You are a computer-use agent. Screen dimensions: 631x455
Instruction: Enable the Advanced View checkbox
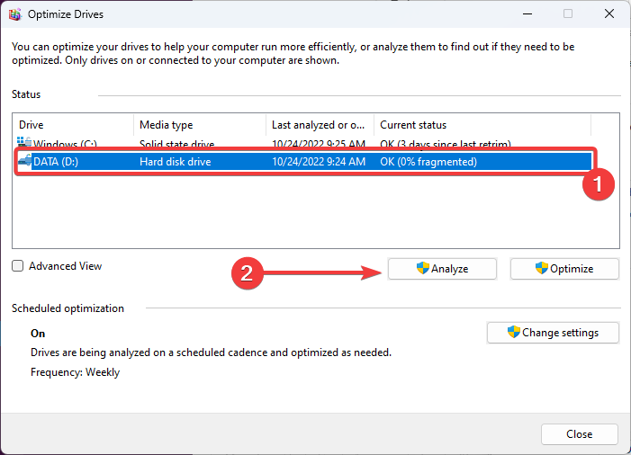coord(18,266)
